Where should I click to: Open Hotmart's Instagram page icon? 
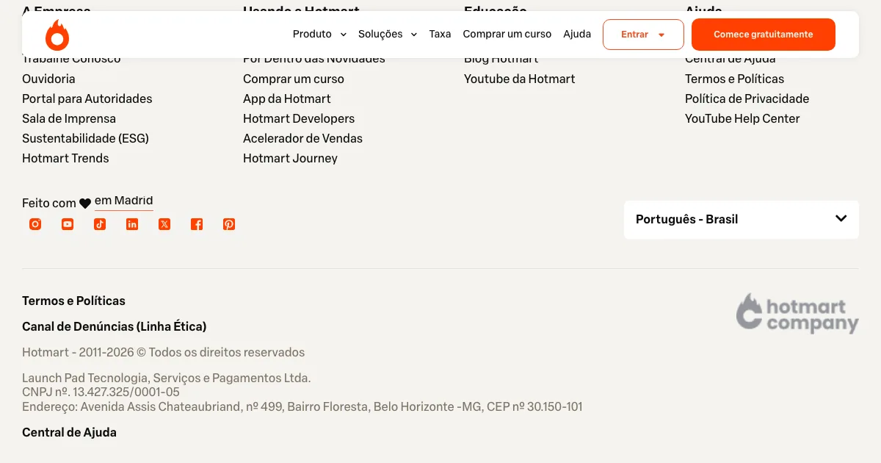click(35, 224)
